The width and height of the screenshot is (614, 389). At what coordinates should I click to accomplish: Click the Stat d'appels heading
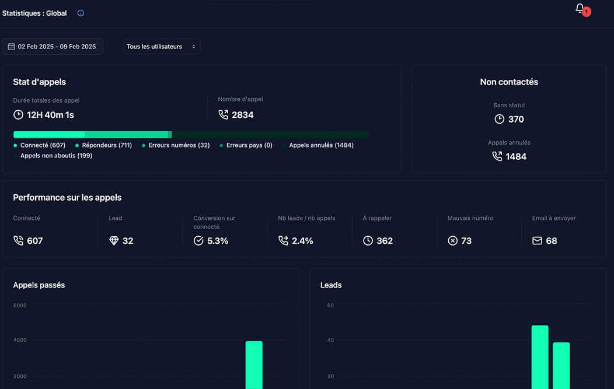pos(40,82)
